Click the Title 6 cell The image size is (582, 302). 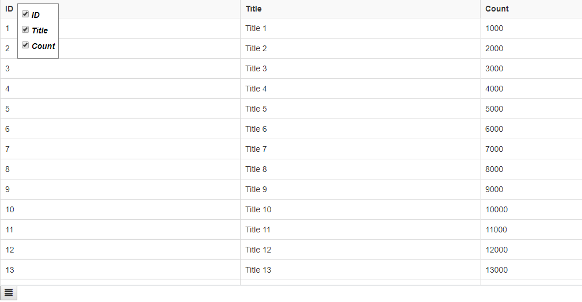point(256,129)
